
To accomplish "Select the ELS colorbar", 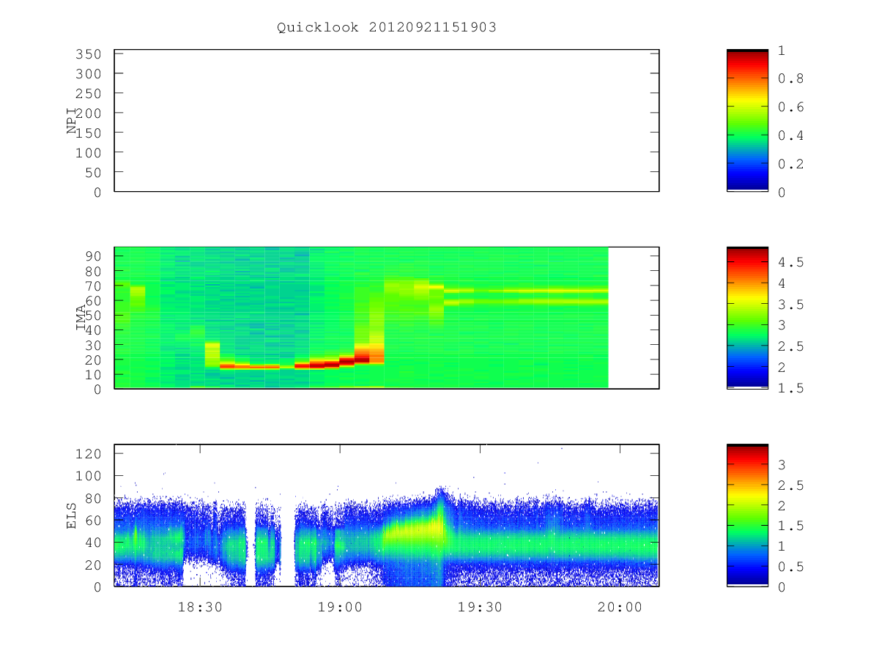I will pyautogui.click(x=747, y=515).
